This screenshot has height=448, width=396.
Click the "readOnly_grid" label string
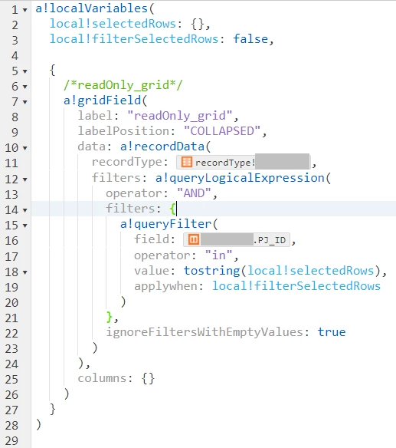point(180,116)
